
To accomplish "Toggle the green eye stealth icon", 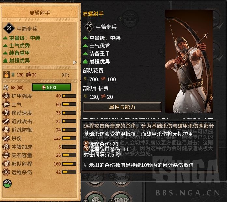I will (x=7, y=183).
